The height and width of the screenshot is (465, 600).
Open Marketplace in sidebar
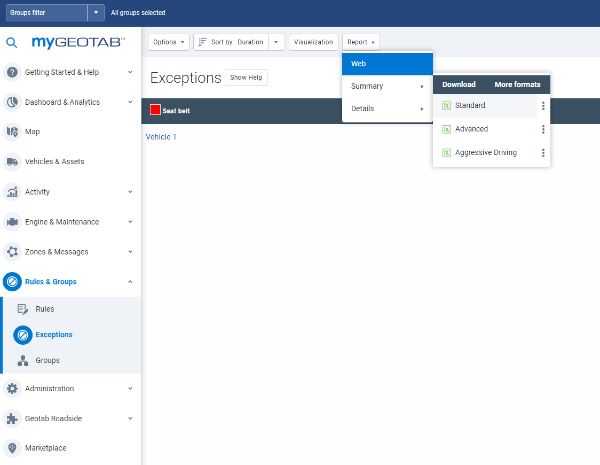pos(45,448)
